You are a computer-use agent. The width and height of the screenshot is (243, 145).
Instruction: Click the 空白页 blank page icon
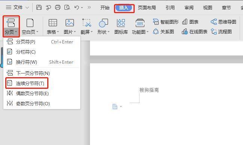pyautogui.click(x=30, y=23)
